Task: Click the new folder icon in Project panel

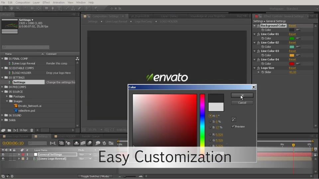Action: coord(9,130)
